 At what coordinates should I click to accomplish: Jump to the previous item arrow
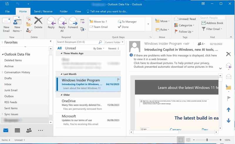click(x=229, y=110)
